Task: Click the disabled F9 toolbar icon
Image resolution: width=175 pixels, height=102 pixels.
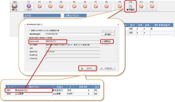Action: (120, 7)
